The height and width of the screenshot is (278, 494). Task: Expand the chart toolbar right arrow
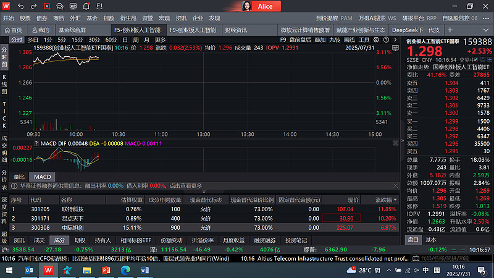pos(395,40)
